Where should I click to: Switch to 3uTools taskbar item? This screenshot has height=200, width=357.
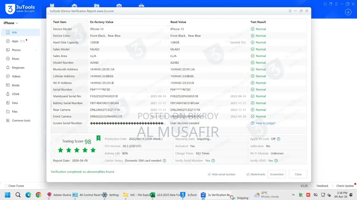(x=189, y=195)
